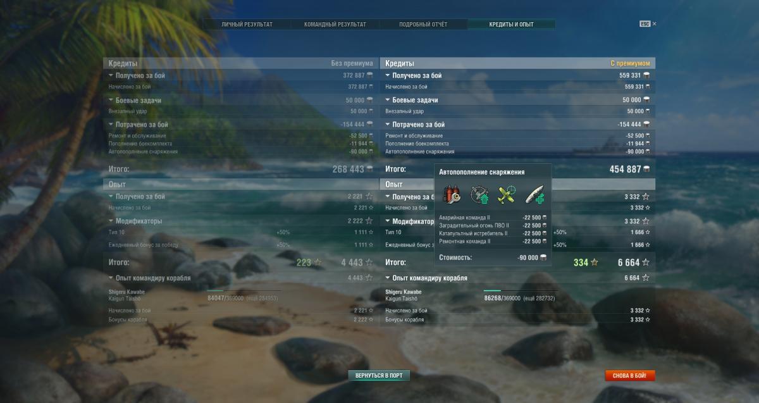The height and width of the screenshot is (403, 759).
Task: Open the Подробный отчёт tab
Action: [423, 24]
